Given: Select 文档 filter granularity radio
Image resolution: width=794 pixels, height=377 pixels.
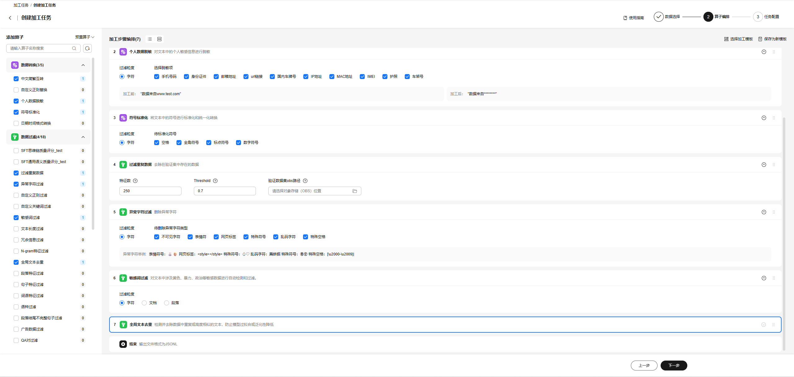Looking at the screenshot, I should click(144, 303).
